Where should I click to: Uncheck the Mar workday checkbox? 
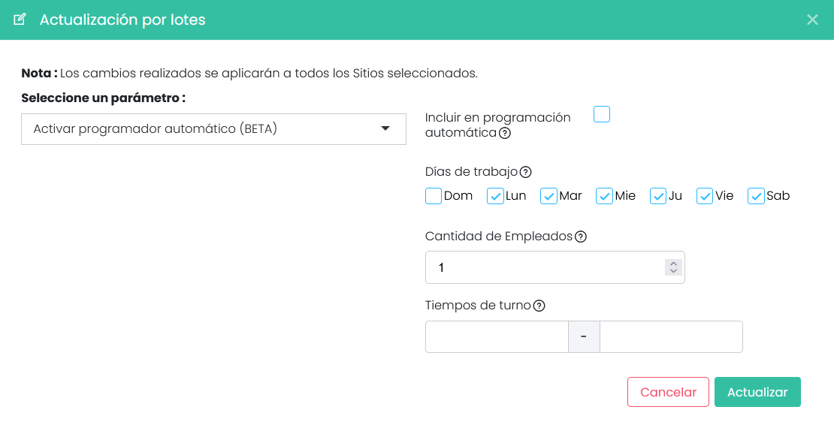tap(548, 196)
